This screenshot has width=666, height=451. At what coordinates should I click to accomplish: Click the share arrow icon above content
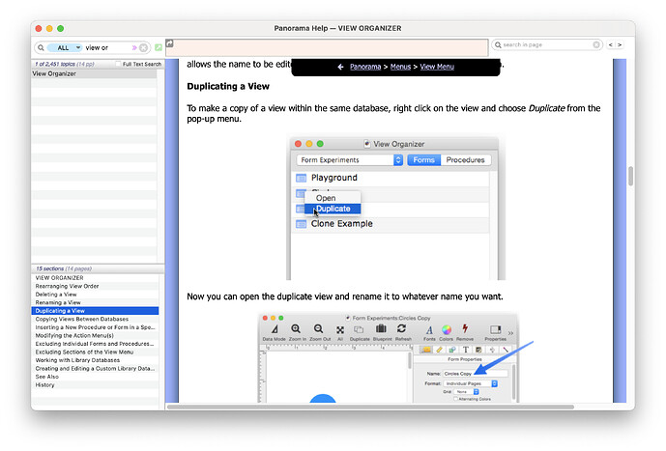tap(170, 43)
